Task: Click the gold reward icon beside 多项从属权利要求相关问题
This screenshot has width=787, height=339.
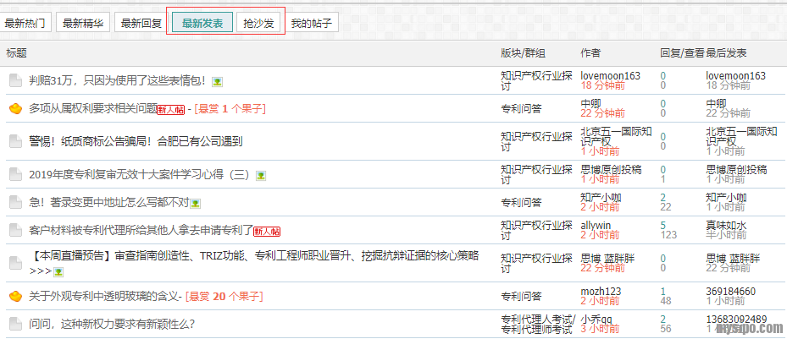Action: [x=15, y=109]
